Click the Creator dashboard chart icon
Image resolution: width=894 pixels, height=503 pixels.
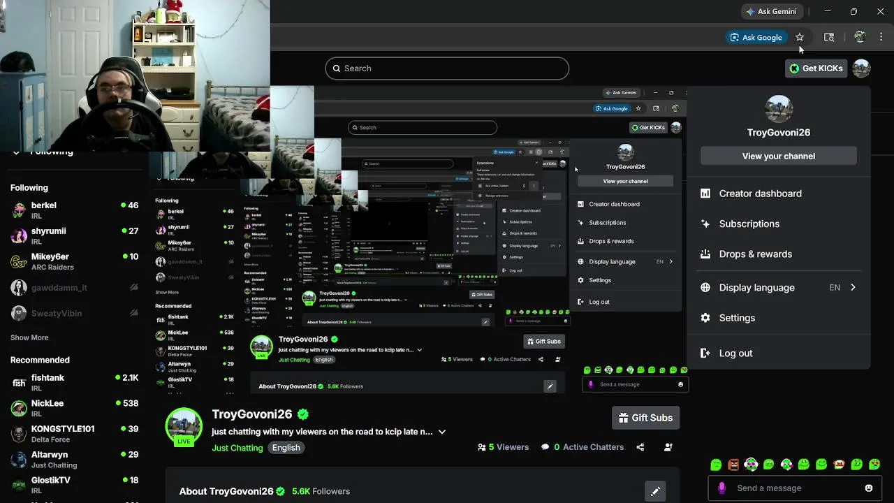click(x=705, y=194)
